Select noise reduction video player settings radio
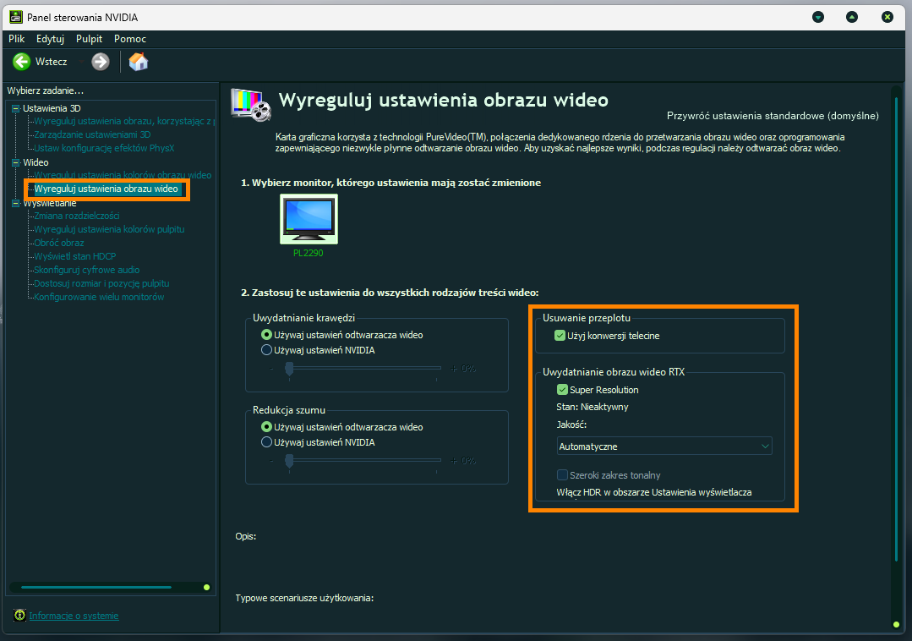The image size is (912, 641). [x=266, y=427]
